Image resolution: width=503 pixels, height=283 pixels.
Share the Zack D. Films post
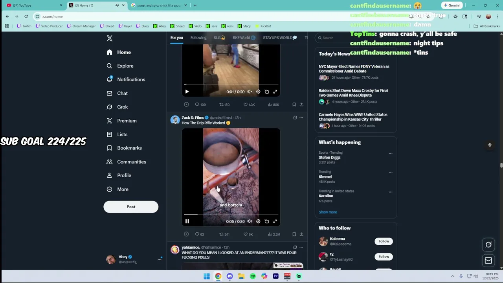click(301, 234)
